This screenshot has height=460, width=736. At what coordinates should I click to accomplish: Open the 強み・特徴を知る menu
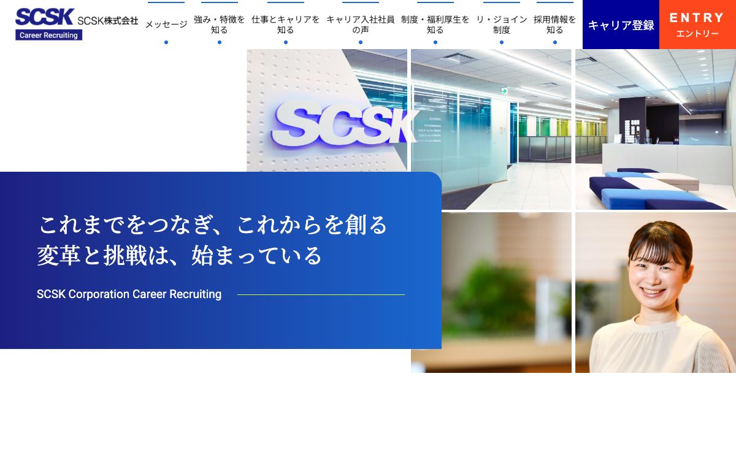(220, 25)
